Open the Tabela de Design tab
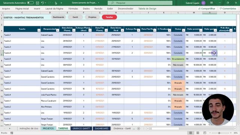The width and height of the screenshot is (240, 135). click(147, 9)
